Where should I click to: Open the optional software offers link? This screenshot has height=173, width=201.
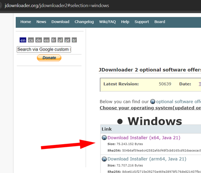(178, 102)
